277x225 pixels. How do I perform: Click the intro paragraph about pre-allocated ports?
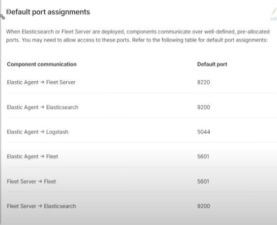pyautogui.click(x=138, y=36)
